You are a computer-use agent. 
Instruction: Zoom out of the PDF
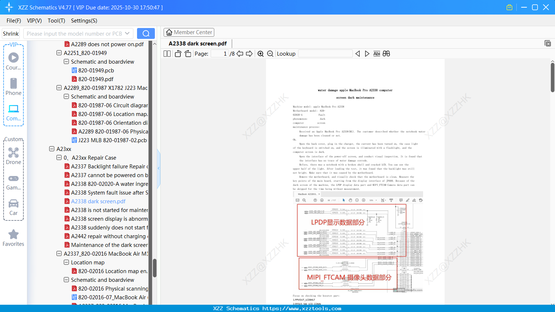[270, 54]
